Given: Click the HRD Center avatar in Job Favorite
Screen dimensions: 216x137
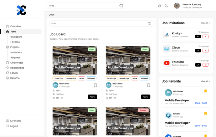Looking at the screenshot, I should (x=168, y=93).
